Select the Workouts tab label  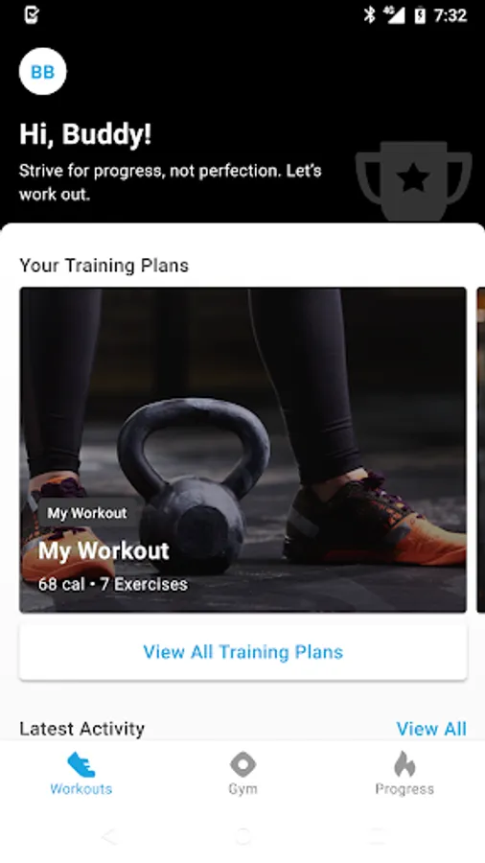tap(81, 789)
